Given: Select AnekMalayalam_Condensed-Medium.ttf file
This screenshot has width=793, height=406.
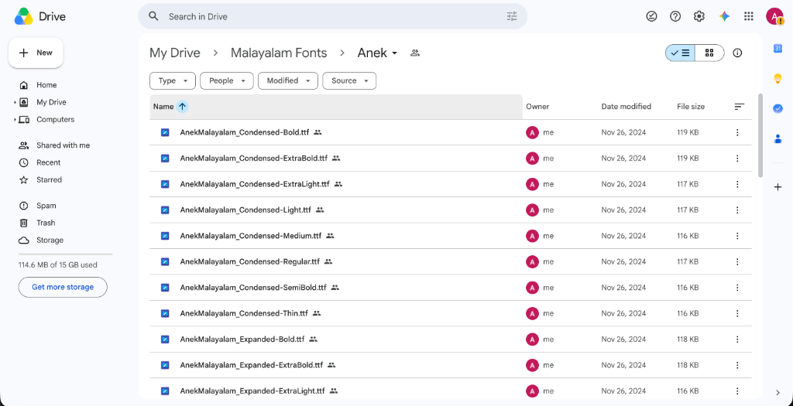Looking at the screenshot, I should pyautogui.click(x=451, y=236).
